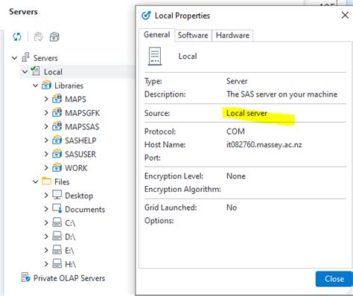The image size is (353, 296).
Task: Click the Grid Launched 'No' value
Action: click(232, 207)
